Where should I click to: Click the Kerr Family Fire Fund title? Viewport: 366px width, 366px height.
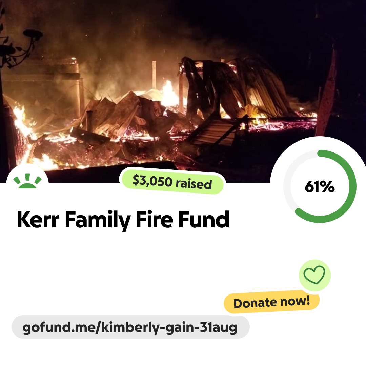click(123, 219)
